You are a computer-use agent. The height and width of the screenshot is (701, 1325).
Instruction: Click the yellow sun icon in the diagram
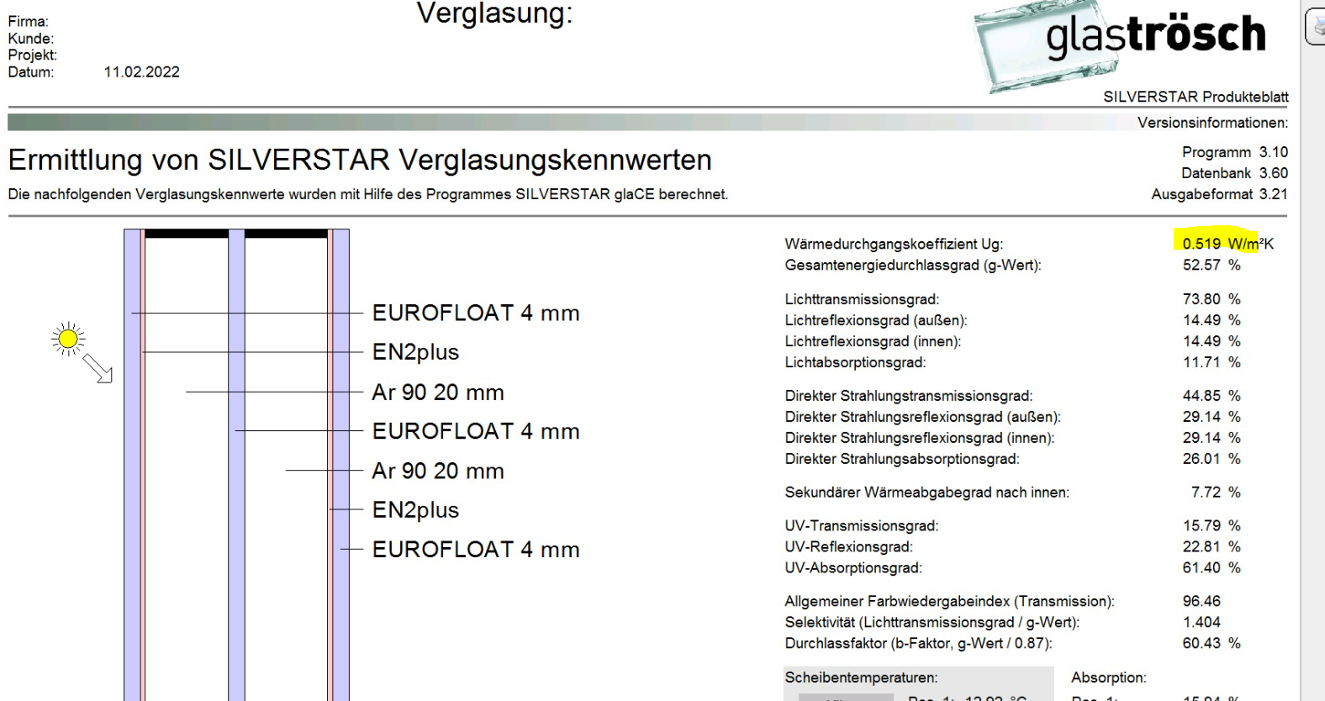click(68, 339)
